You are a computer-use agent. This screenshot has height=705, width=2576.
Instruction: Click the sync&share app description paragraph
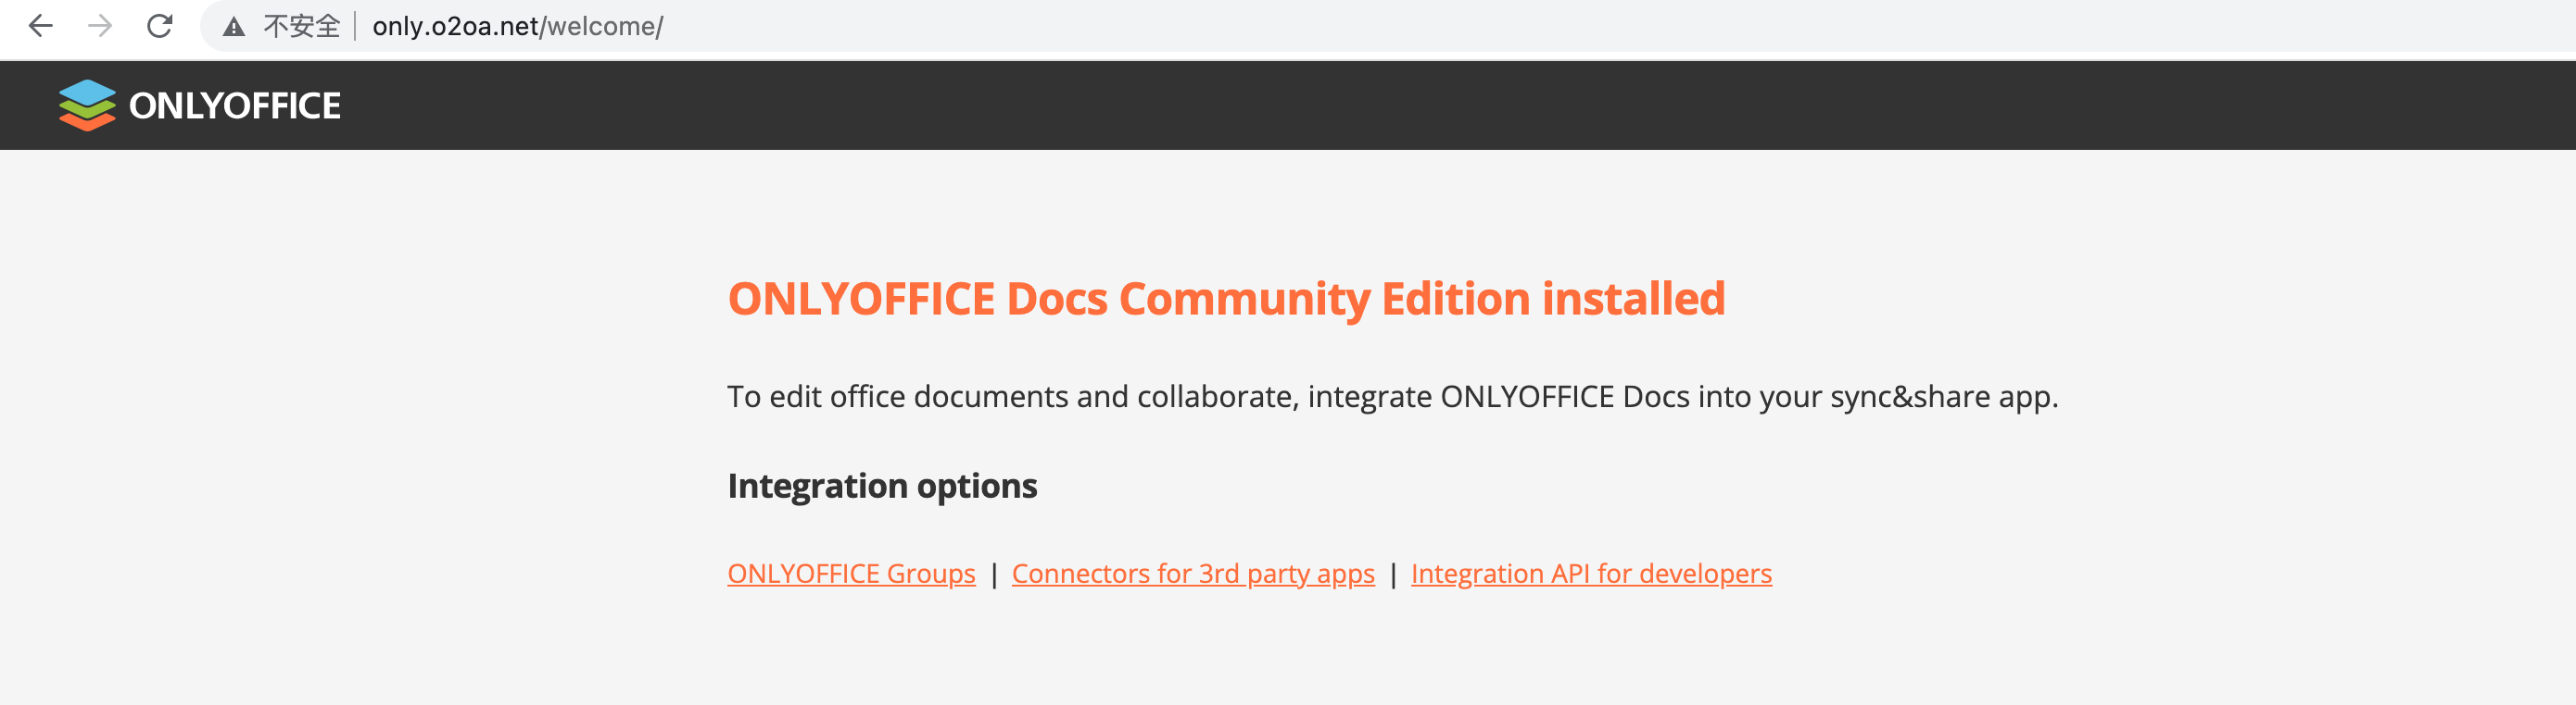click(x=1392, y=396)
